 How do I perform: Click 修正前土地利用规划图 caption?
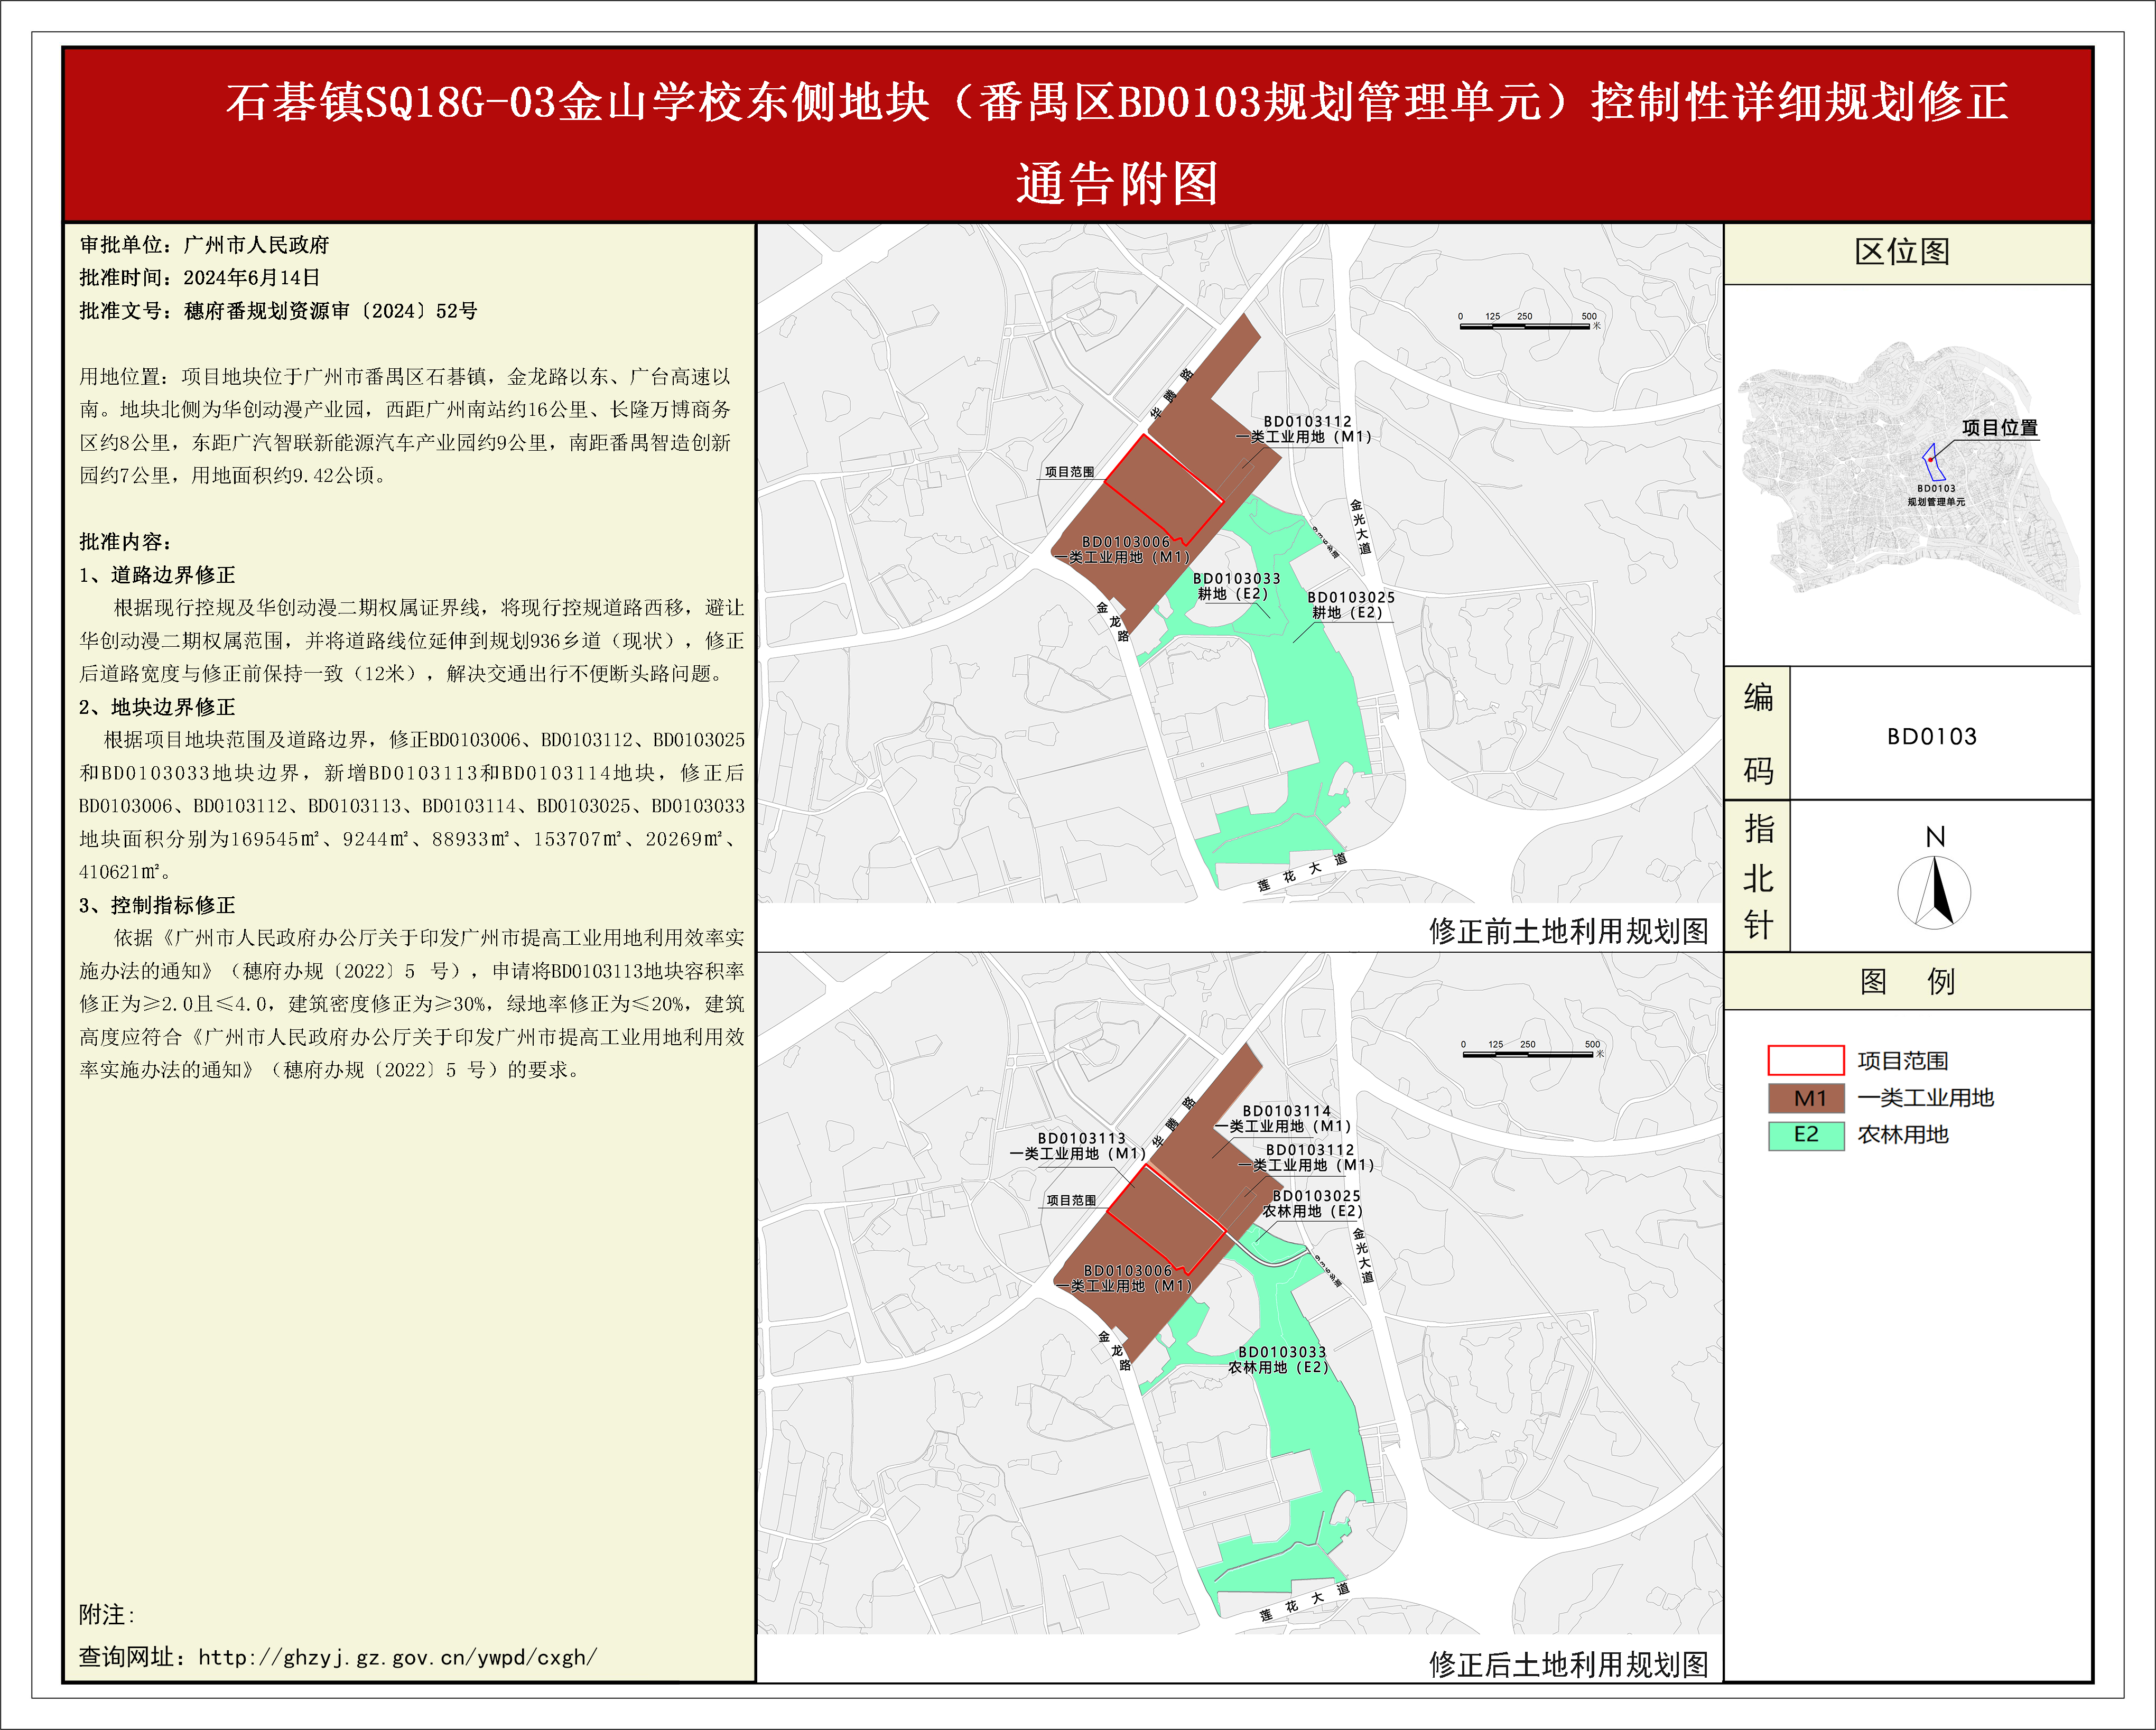(1568, 931)
